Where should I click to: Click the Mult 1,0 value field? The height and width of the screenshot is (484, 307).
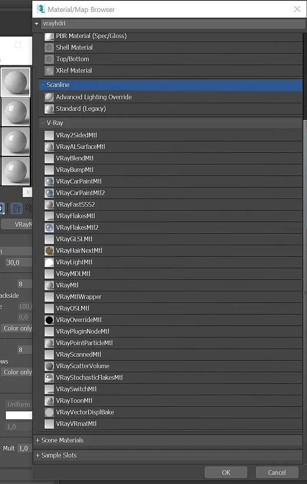click(25, 448)
